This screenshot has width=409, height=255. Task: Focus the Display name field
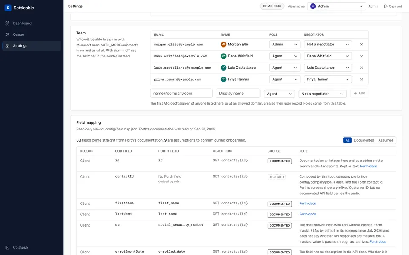[238, 93]
